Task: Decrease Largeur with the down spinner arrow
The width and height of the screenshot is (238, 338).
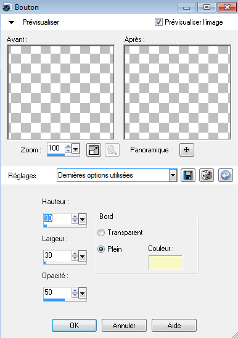Action: (75, 258)
